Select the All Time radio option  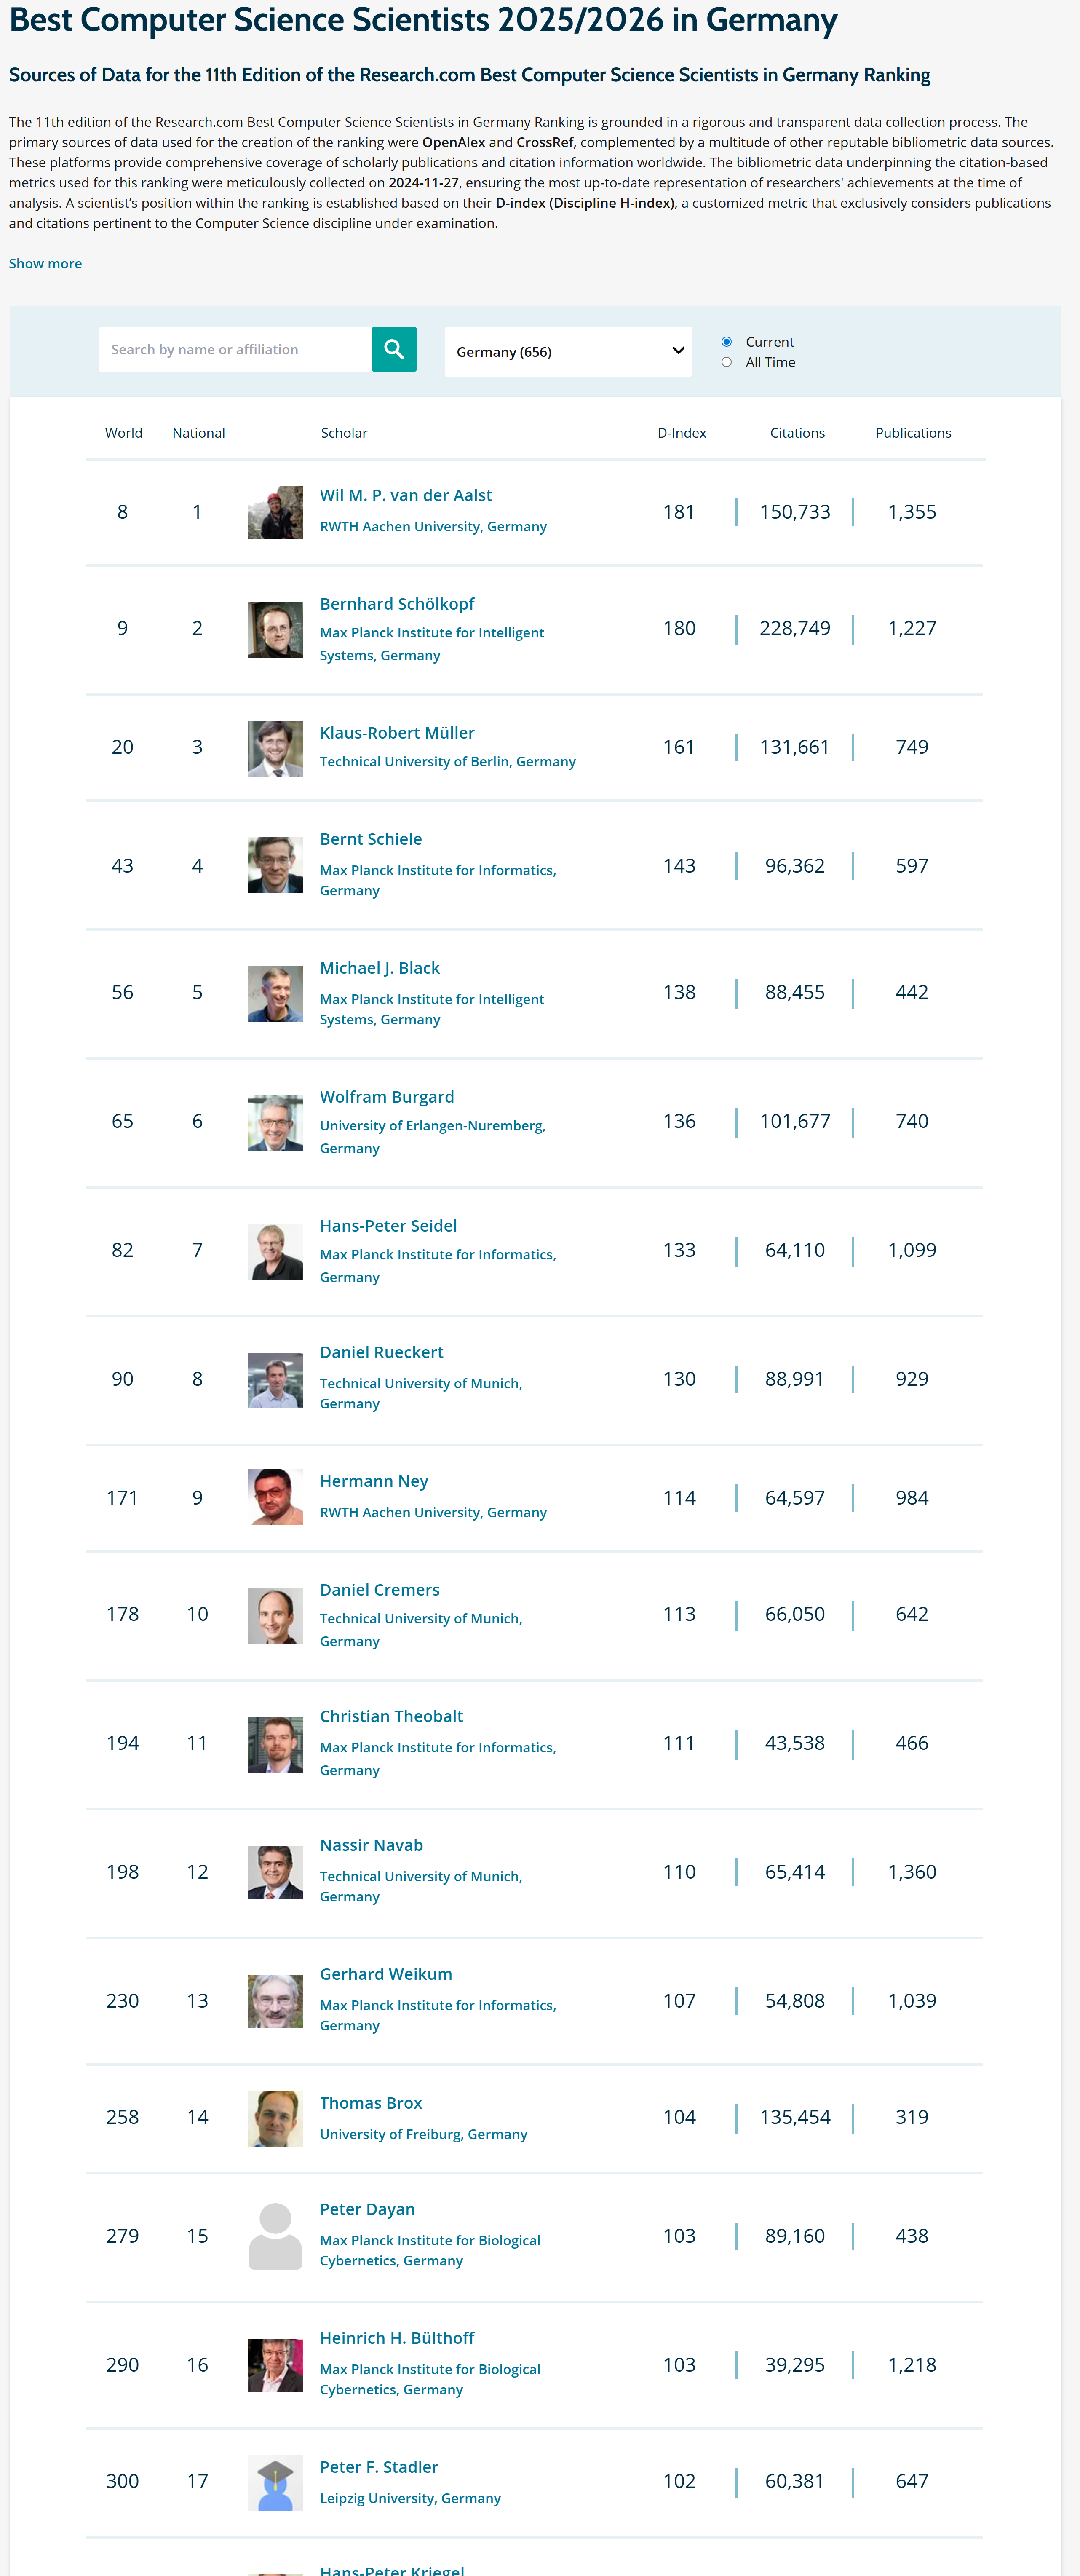pyautogui.click(x=727, y=362)
